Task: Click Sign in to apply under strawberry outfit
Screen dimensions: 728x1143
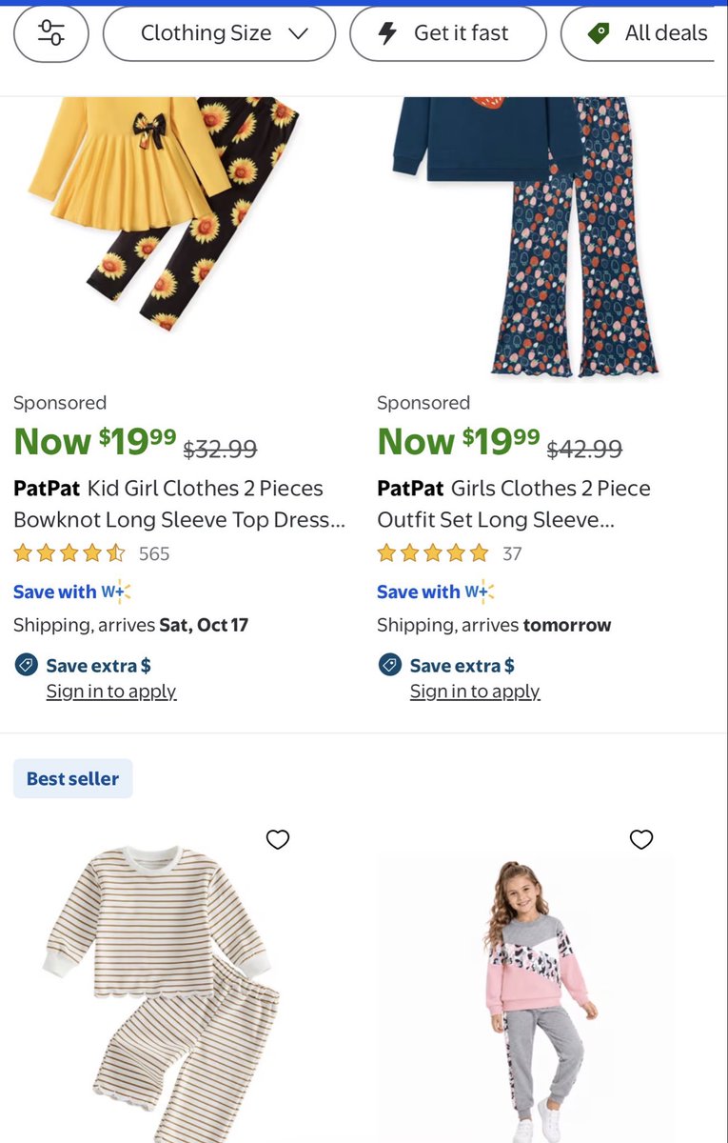Action: pyautogui.click(x=475, y=692)
